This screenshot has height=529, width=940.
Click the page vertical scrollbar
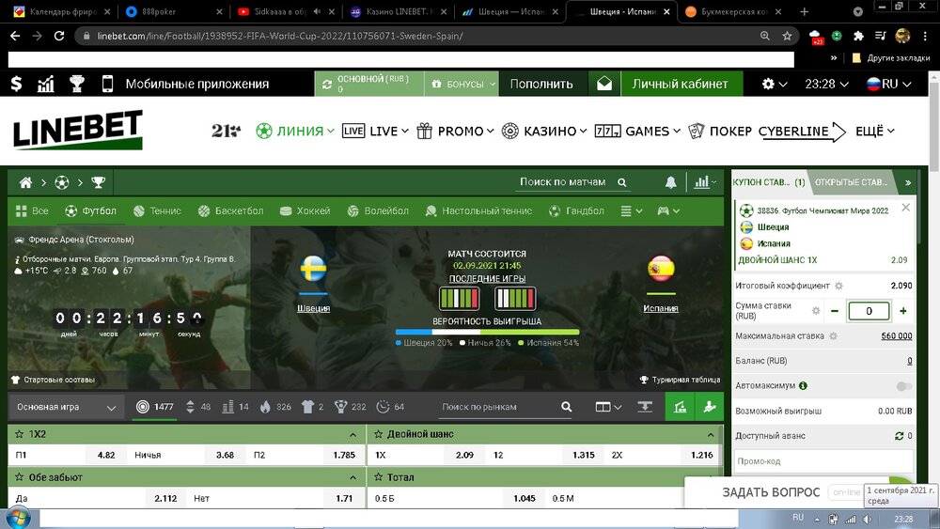pyautogui.click(x=934, y=129)
